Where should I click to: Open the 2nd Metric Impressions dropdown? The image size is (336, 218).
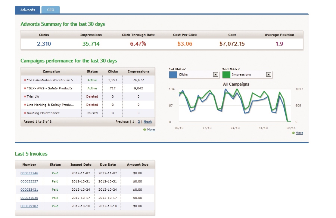point(268,74)
